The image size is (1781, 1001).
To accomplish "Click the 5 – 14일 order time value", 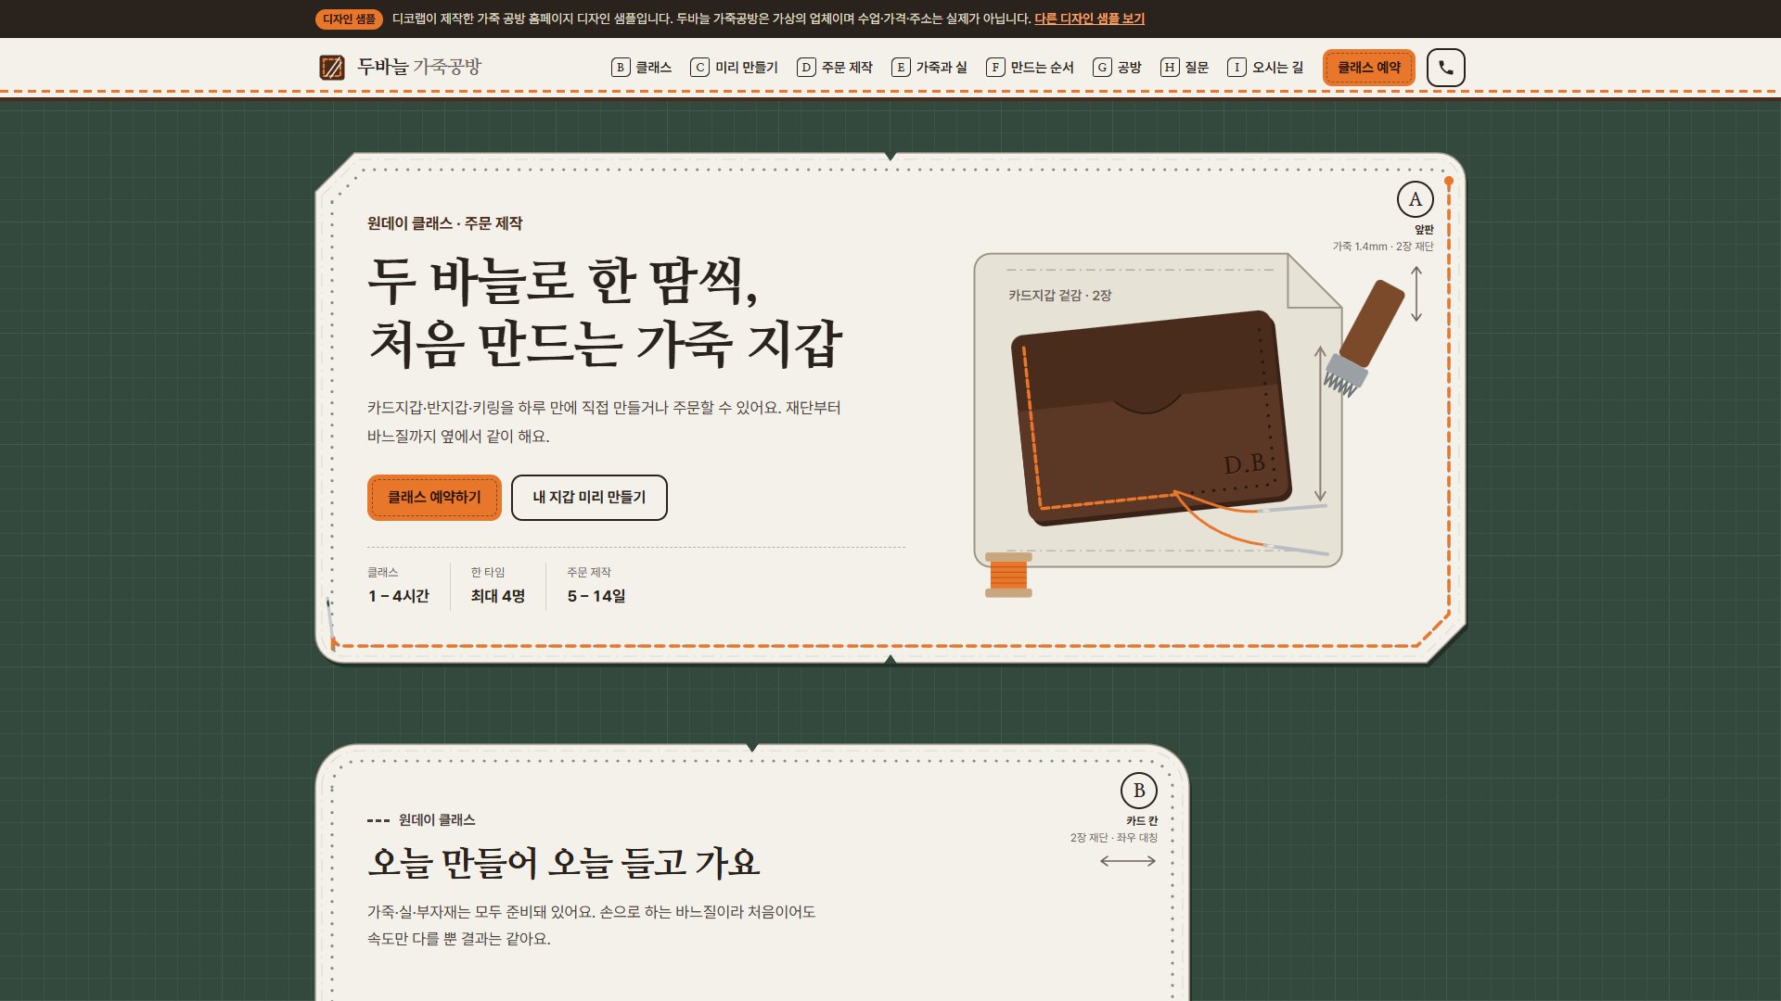I will pyautogui.click(x=596, y=596).
